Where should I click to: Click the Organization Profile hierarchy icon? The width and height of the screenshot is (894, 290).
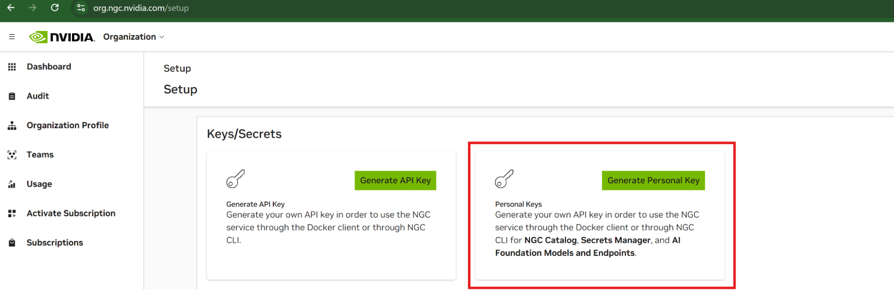(12, 126)
